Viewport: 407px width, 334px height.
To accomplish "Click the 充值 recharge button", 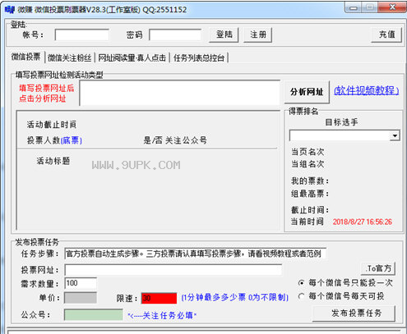I will click(x=386, y=34).
